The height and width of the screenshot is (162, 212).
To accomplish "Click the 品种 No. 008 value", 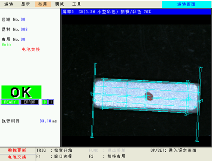I will (x=24, y=30).
